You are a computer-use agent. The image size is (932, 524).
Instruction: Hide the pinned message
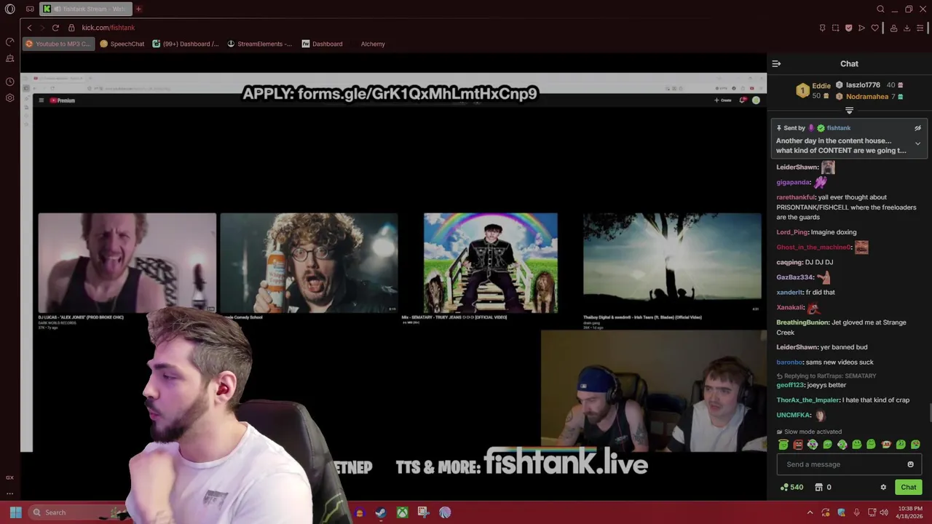tap(917, 128)
